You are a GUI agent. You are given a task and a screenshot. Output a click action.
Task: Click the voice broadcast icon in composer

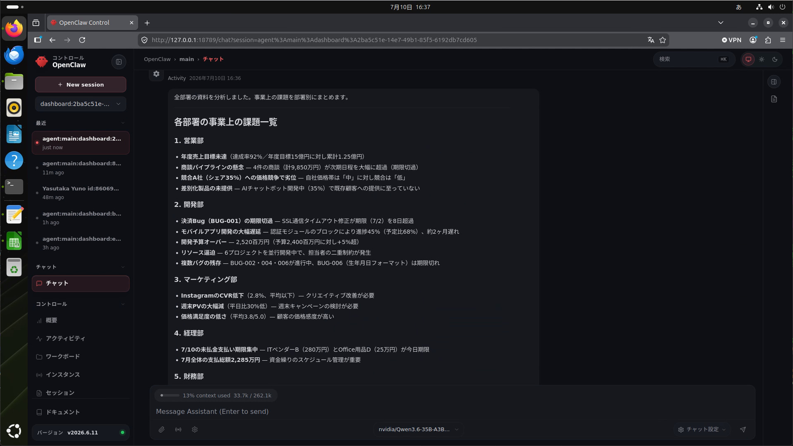[x=178, y=429]
